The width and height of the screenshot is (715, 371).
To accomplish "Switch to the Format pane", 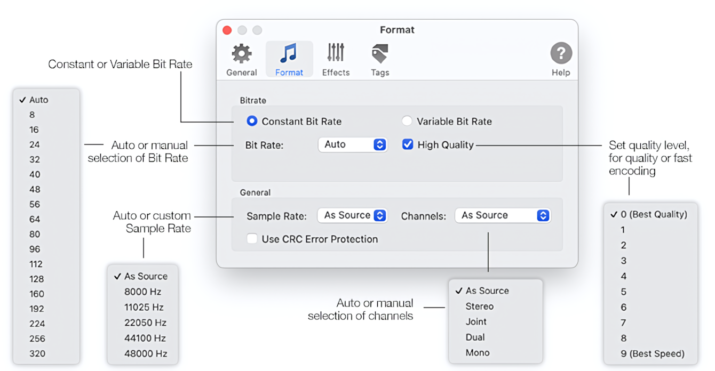I will click(x=289, y=59).
